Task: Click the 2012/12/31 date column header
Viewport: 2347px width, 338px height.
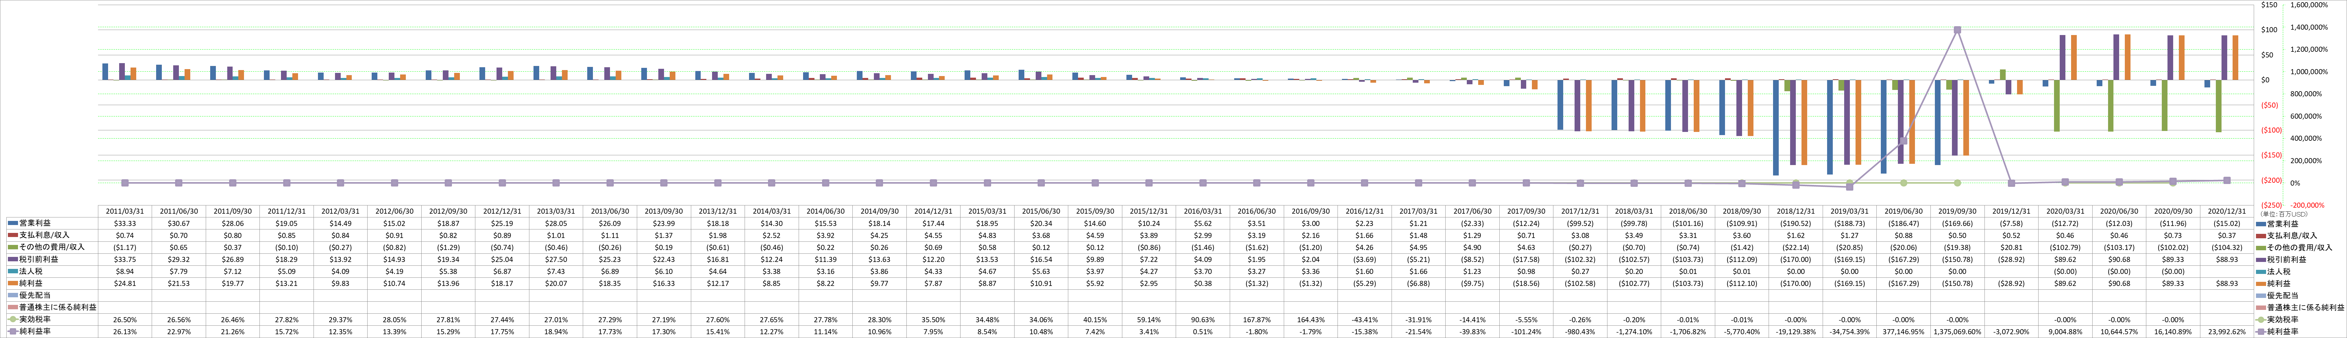Action: 502,211
